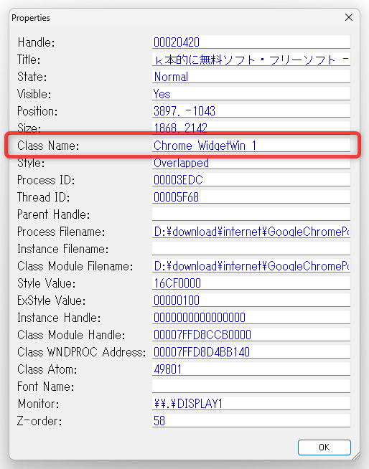Click the empty Parent Handle field
369x469 pixels.
pyautogui.click(x=251, y=214)
